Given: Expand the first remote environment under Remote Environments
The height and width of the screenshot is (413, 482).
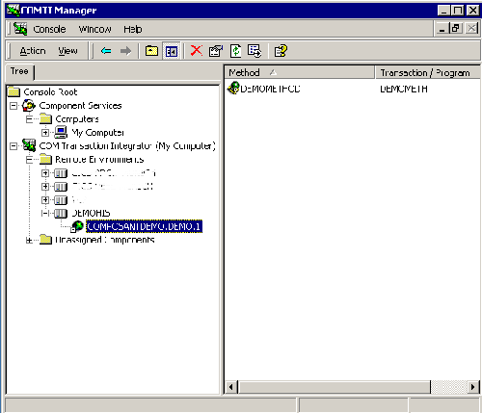Looking at the screenshot, I should point(45,173).
